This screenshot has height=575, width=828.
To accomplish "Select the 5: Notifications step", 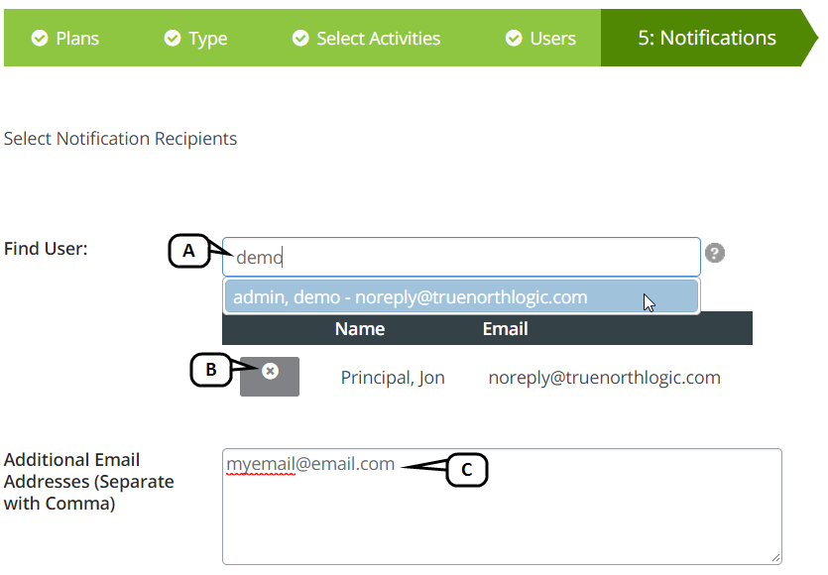I will [706, 38].
